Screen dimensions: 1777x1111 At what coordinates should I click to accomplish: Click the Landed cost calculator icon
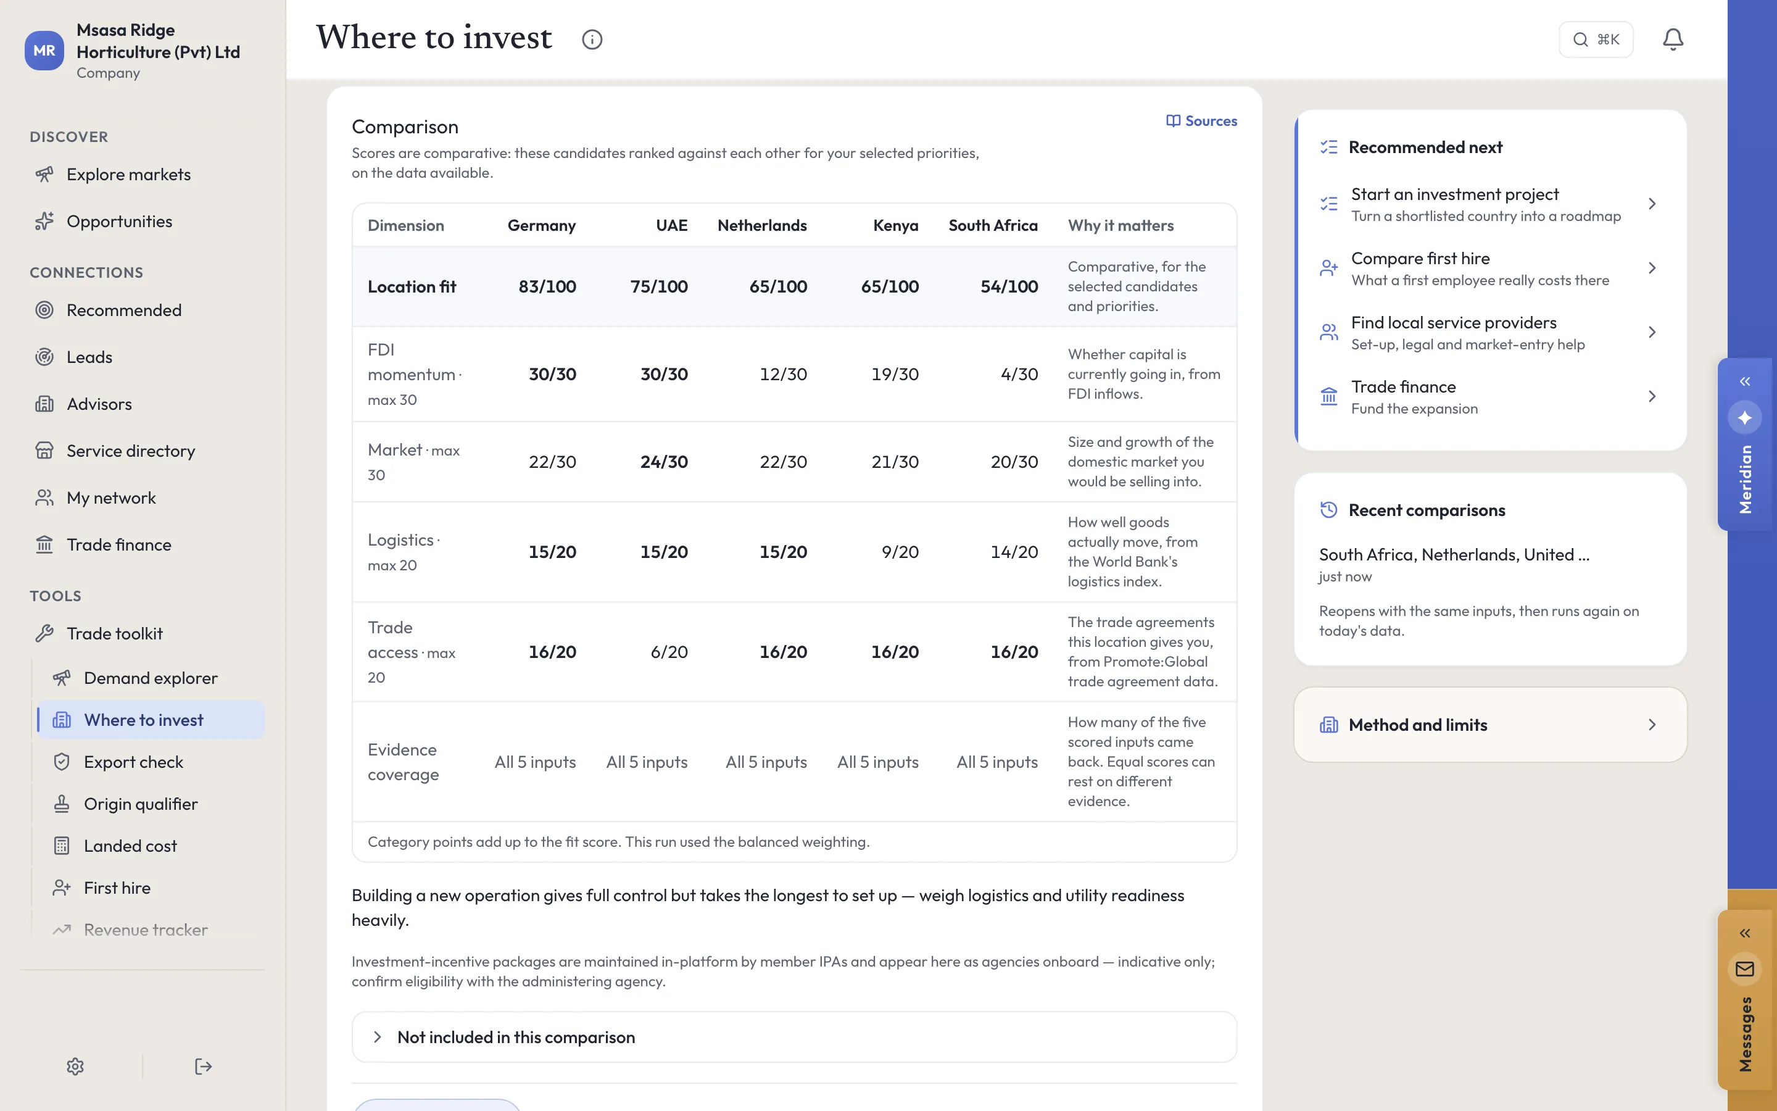pos(62,846)
